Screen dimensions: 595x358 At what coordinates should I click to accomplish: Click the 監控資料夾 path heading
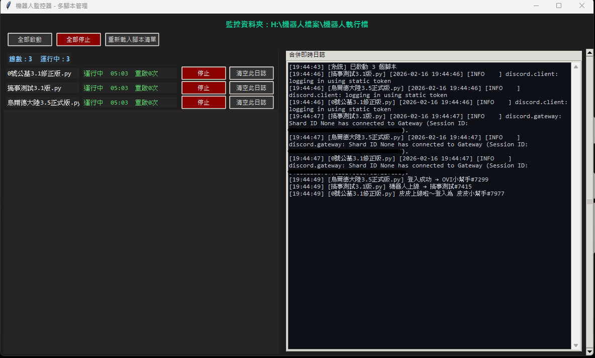pos(297,24)
